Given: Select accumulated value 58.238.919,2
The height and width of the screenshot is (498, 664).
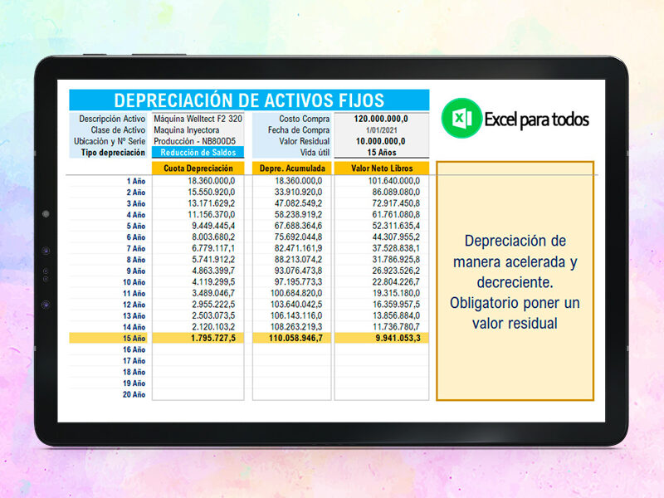Looking at the screenshot, I should click(x=298, y=215).
